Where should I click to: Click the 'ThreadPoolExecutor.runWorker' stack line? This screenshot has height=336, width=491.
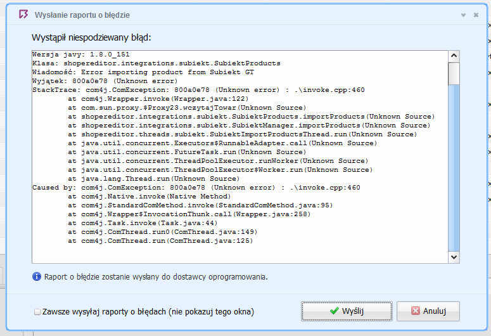coord(218,161)
